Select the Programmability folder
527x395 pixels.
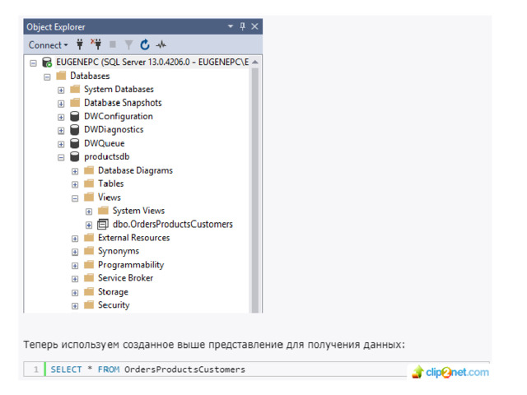130,265
